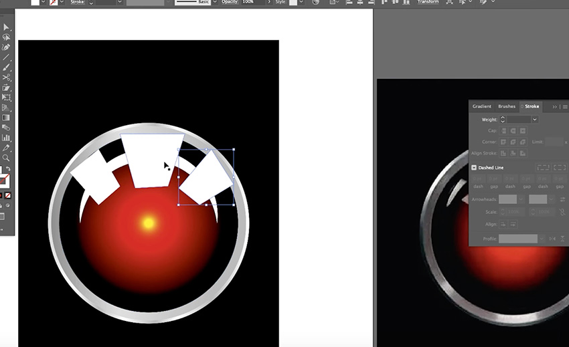Viewport: 569px width, 347px height.
Task: Vertical align top in control bar
Action: pyautogui.click(x=384, y=2)
